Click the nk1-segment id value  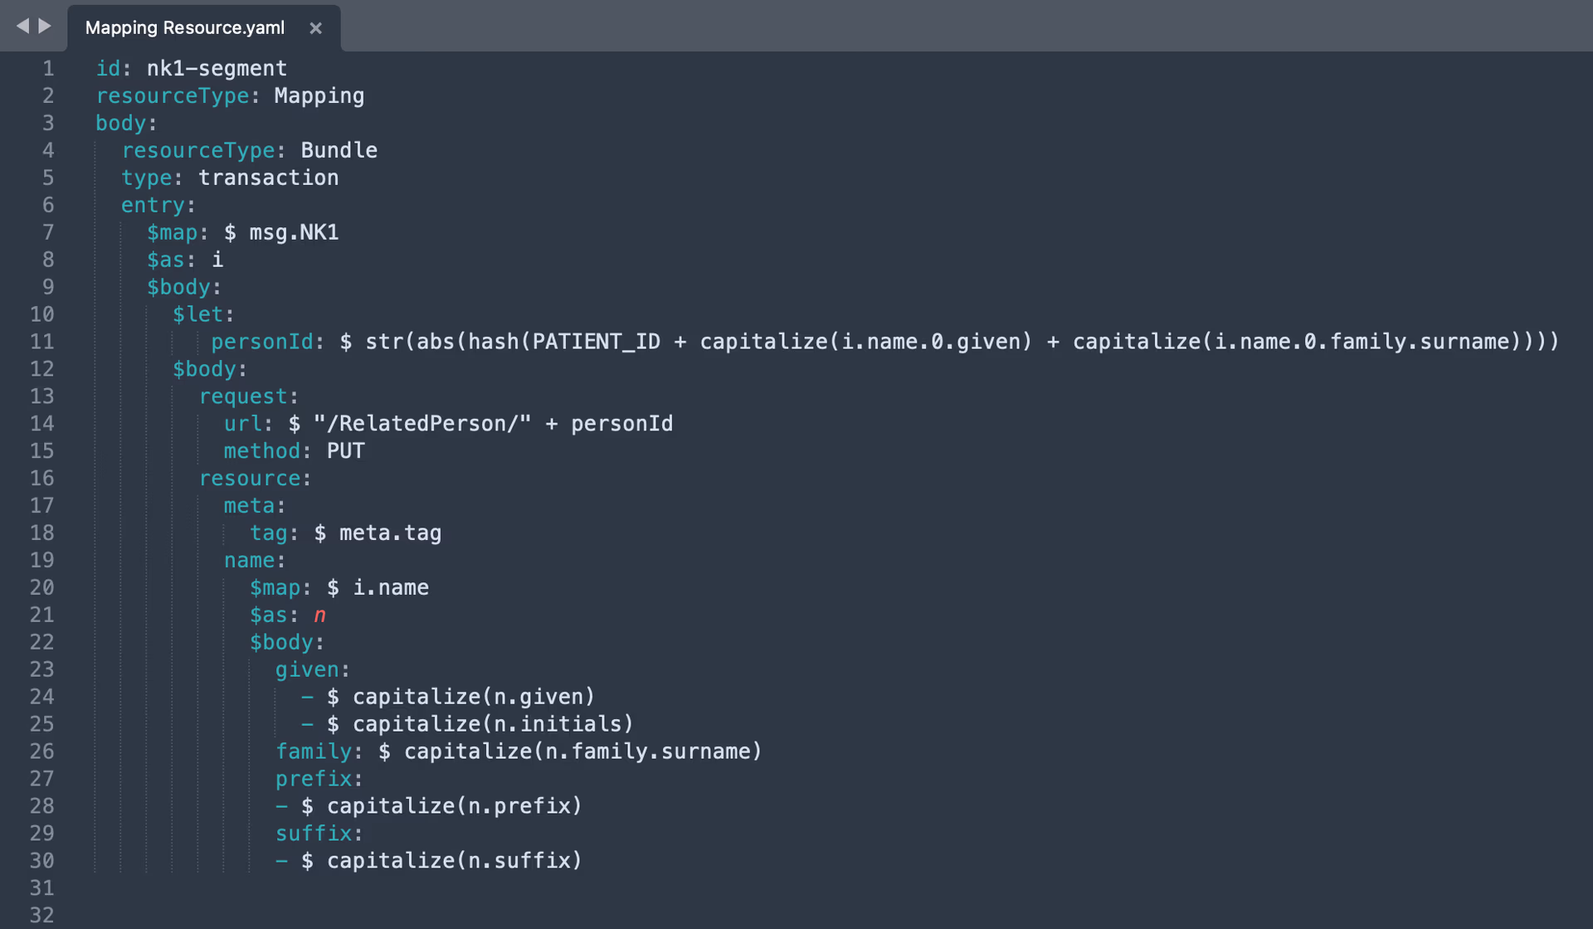pos(216,69)
